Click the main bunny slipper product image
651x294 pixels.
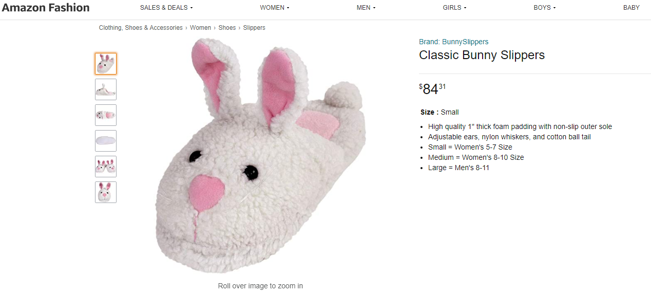(260, 156)
